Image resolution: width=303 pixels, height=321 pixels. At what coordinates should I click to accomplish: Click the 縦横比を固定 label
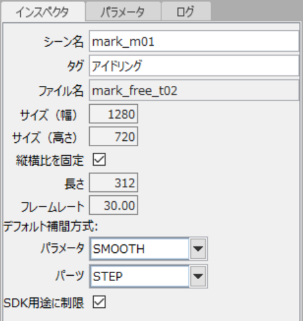(50, 160)
